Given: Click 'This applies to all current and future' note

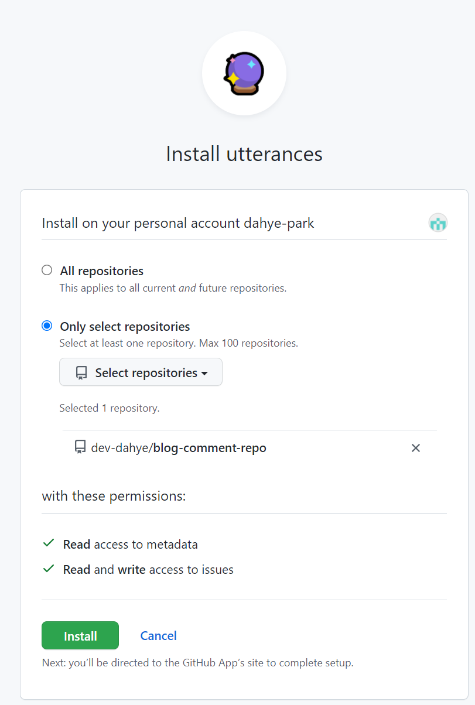Looking at the screenshot, I should [x=173, y=288].
